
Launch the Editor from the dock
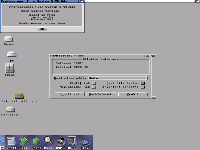(24, 141)
